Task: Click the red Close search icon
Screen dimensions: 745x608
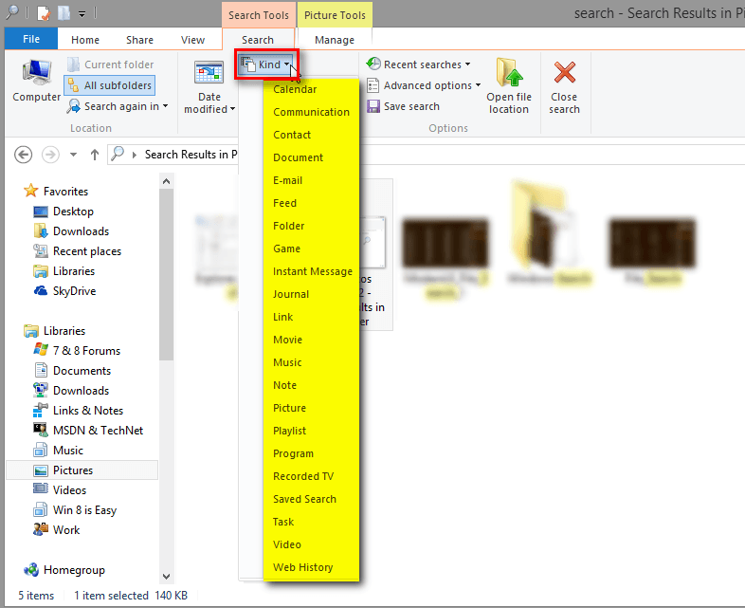Action: click(x=564, y=74)
